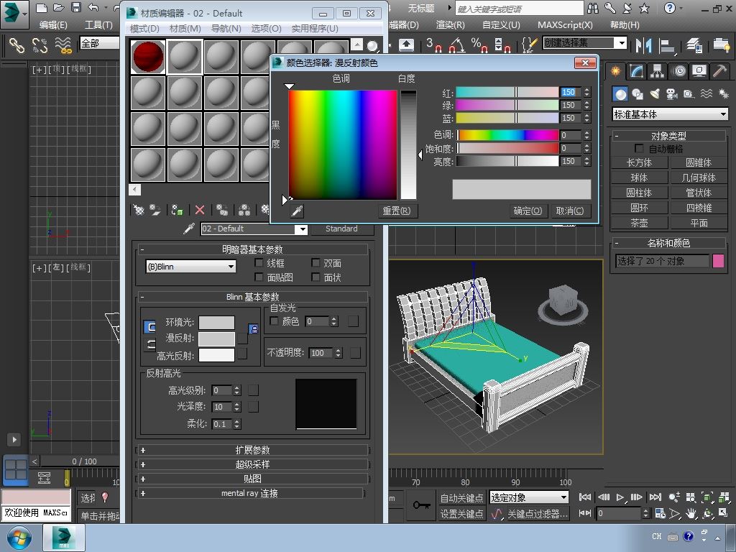
Task: Click the Standard material type button
Action: [341, 229]
